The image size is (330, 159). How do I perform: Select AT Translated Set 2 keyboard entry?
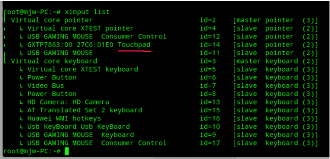(x=85, y=110)
